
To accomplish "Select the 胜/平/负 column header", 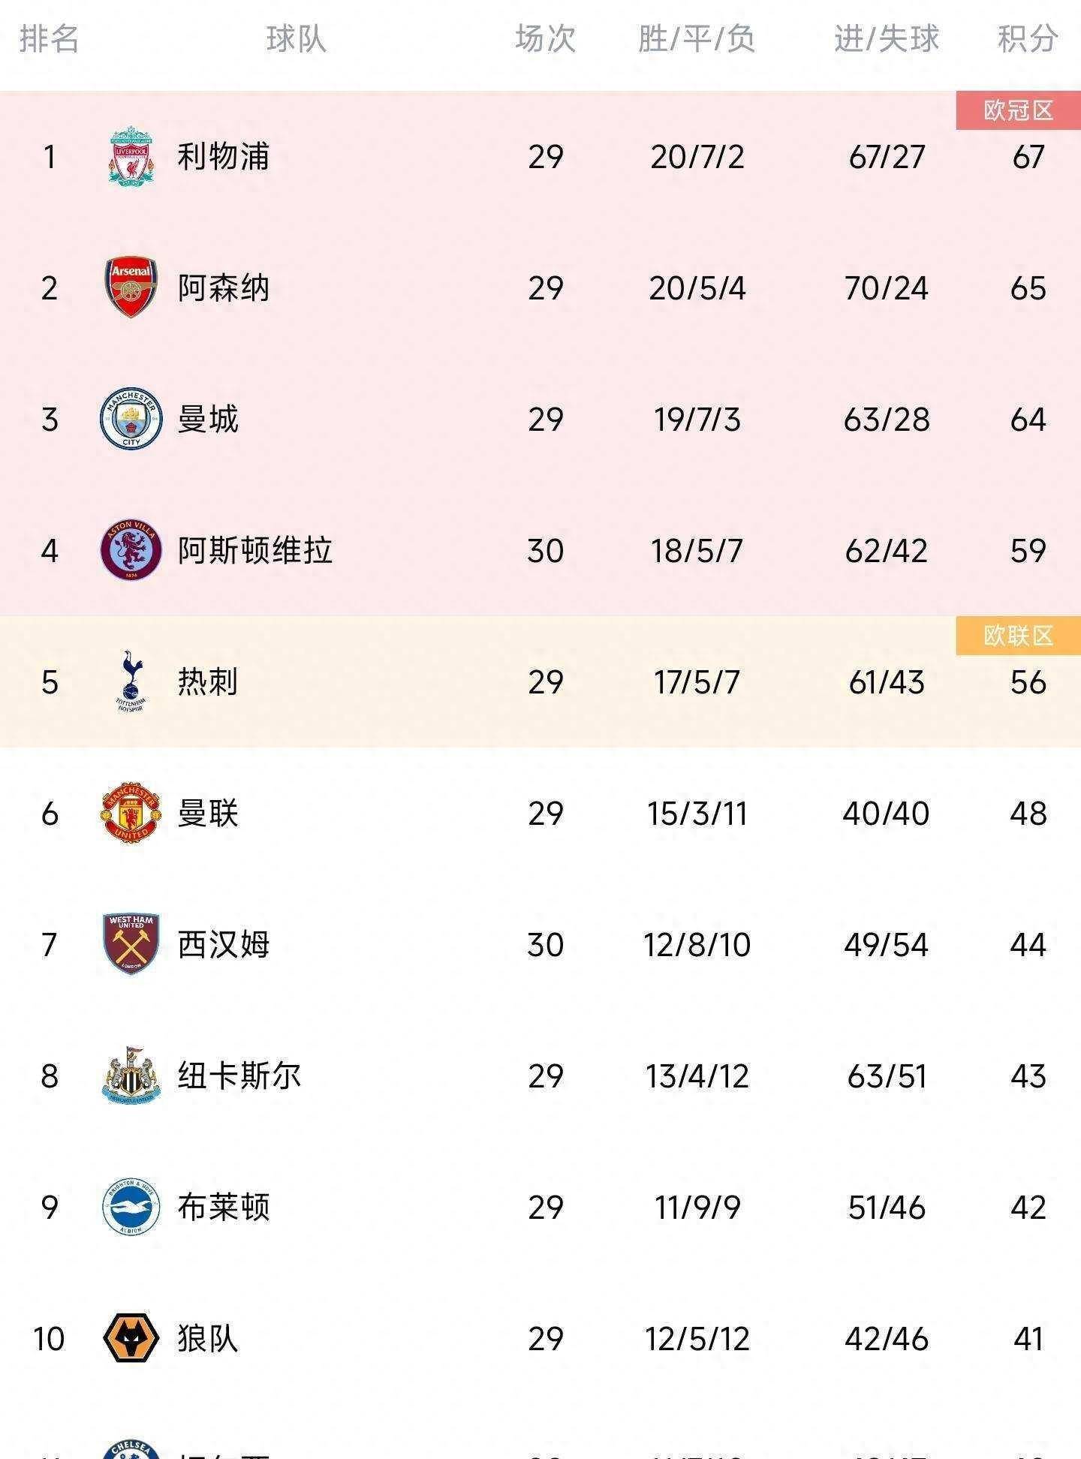I will 697,38.
